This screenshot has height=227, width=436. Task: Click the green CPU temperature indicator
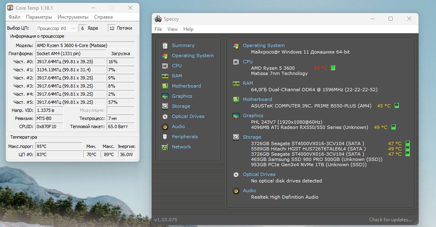pos(333,68)
